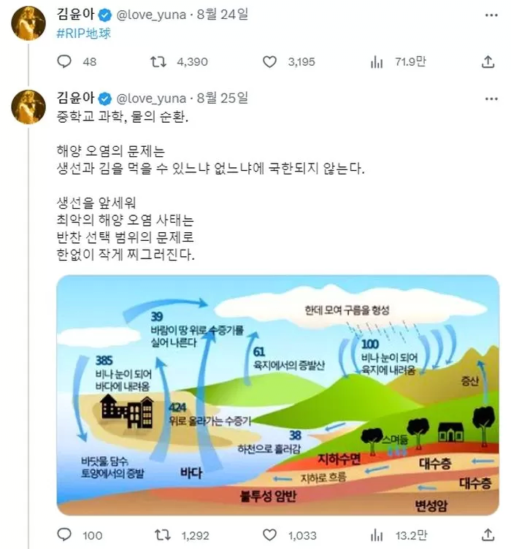The image size is (511, 549).
Task: Open the #RIP地球 hashtag link
Action: [x=84, y=34]
